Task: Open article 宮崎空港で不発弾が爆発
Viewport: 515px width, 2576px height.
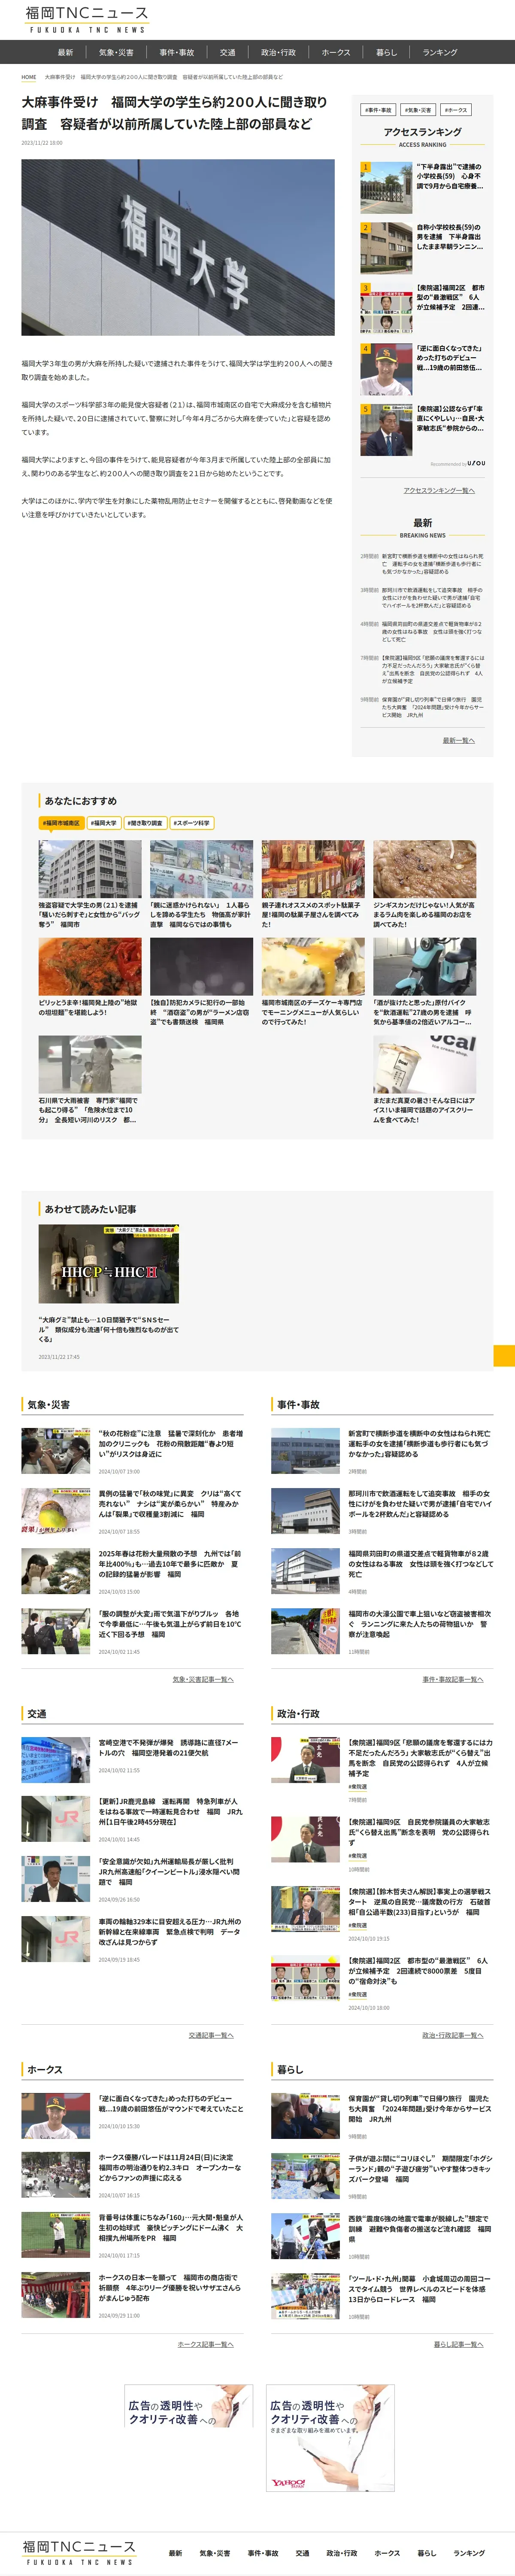Action: point(170,1747)
